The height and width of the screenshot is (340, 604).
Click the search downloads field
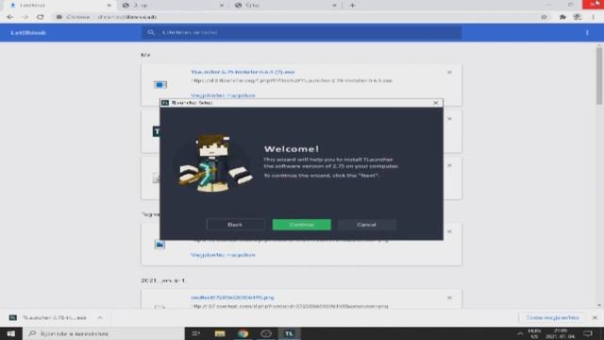tap(301, 32)
